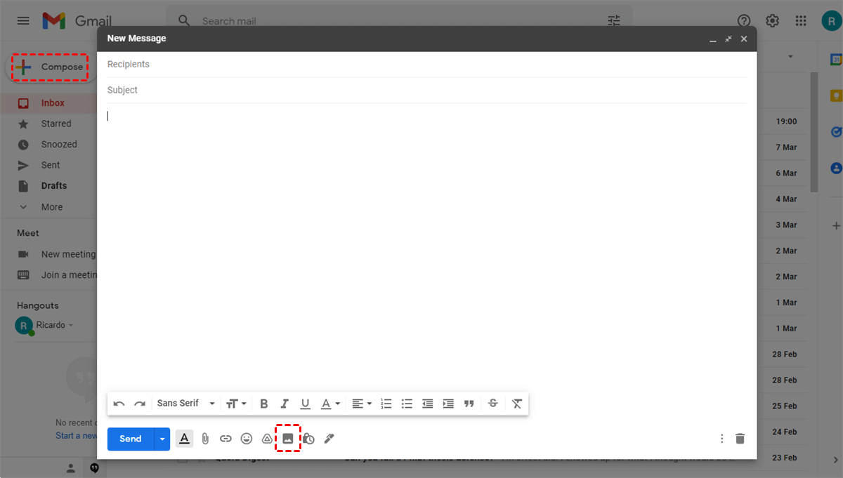Open more send options arrow
The height and width of the screenshot is (478, 843).
(x=162, y=439)
